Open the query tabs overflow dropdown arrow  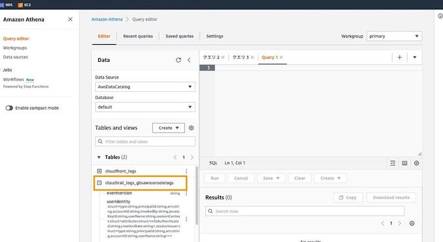(414, 57)
